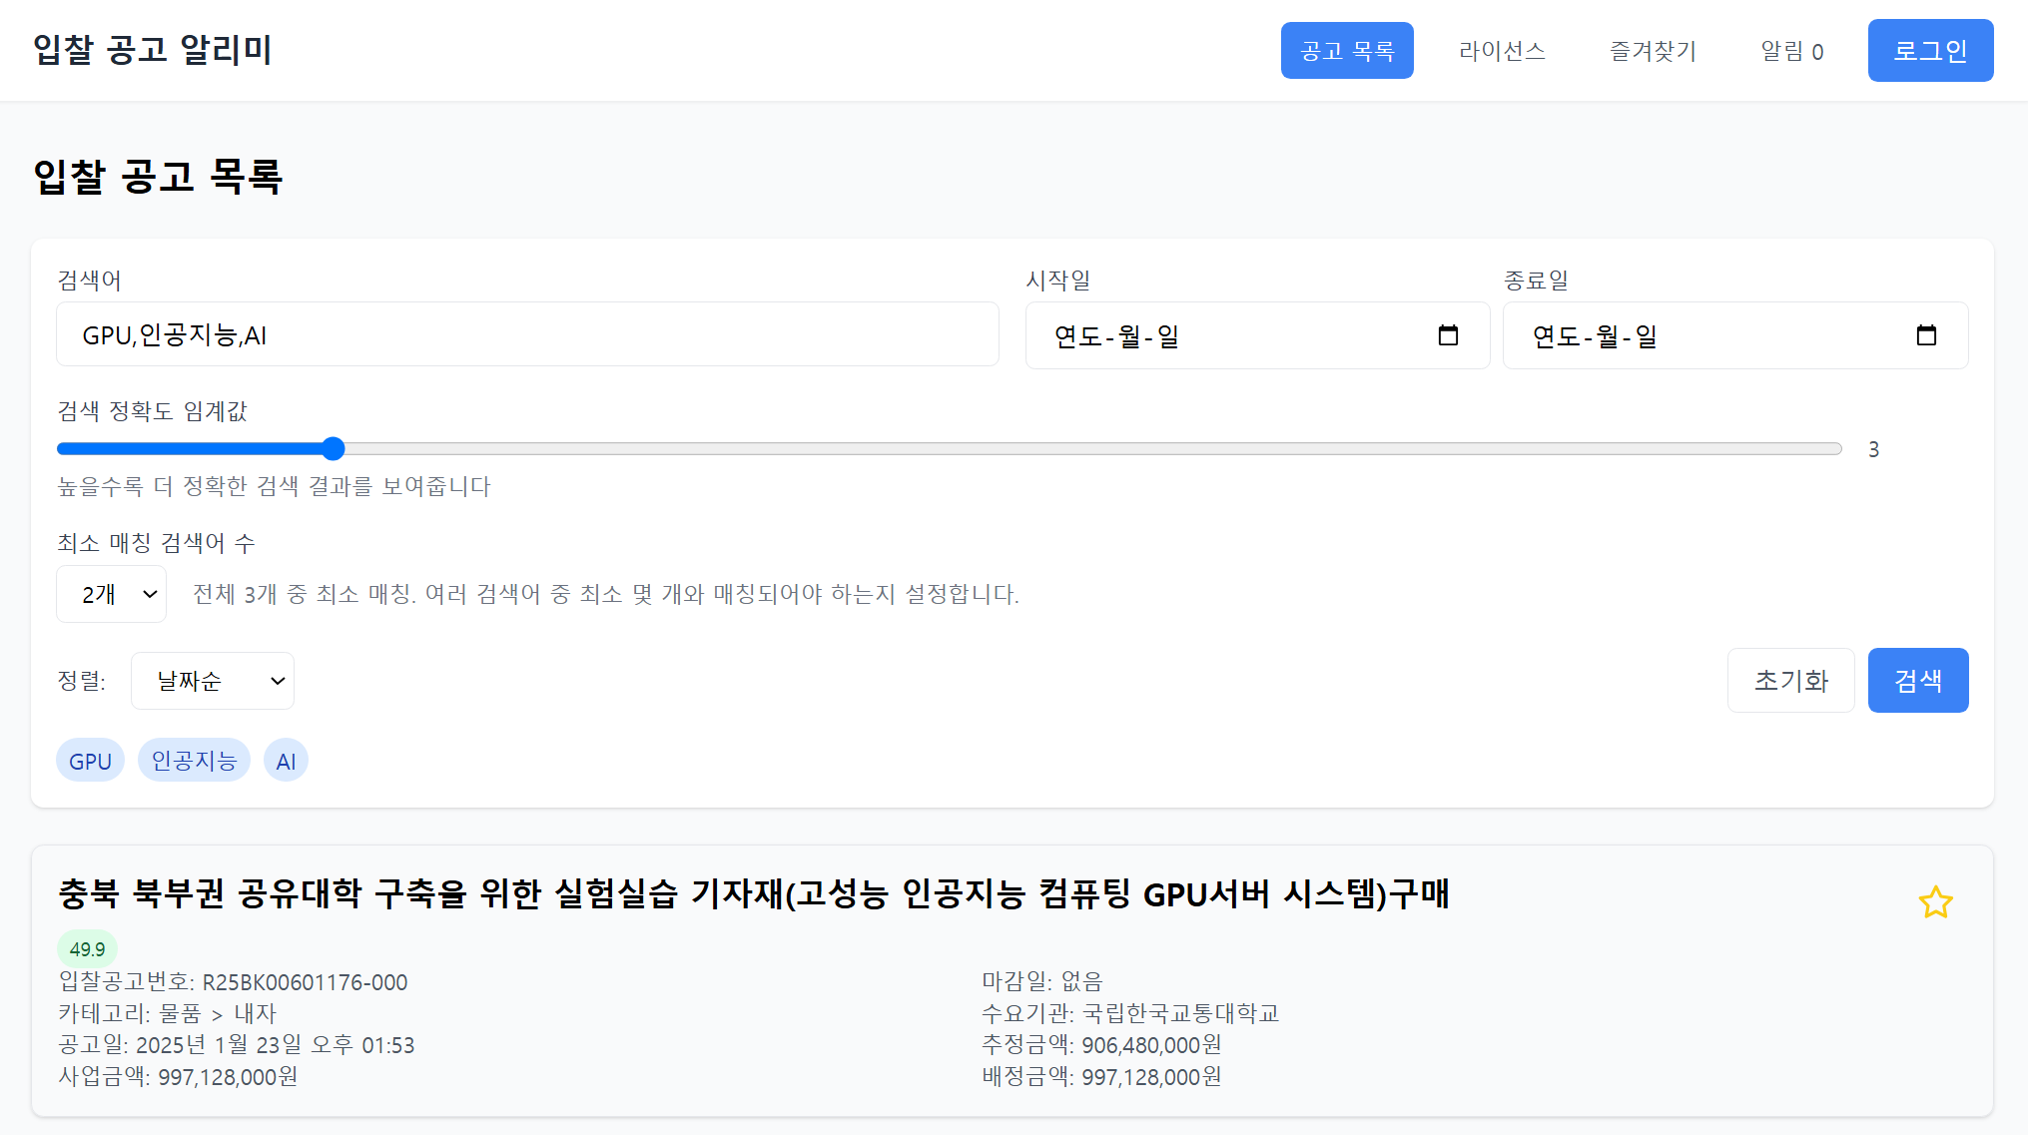Open the 충북 북부권 공유대학 bid title
The width and height of the screenshot is (2028, 1135).
[x=754, y=893]
